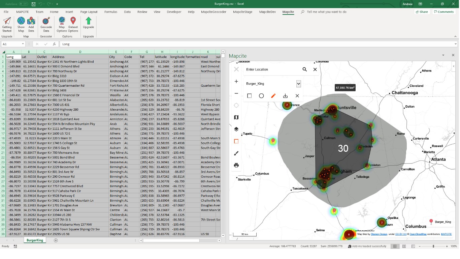Open the File menu tab
This screenshot has height=259, width=460.
pyautogui.click(x=6, y=12)
